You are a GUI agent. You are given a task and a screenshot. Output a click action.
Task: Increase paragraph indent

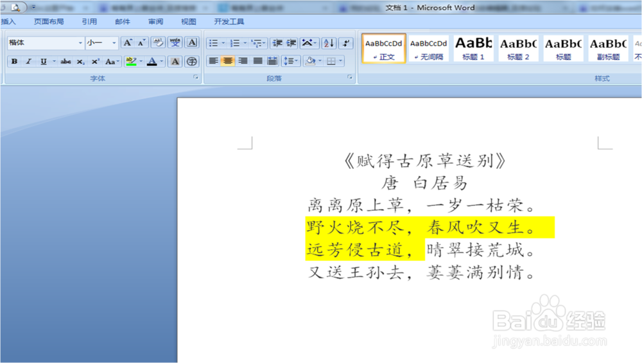pos(291,43)
